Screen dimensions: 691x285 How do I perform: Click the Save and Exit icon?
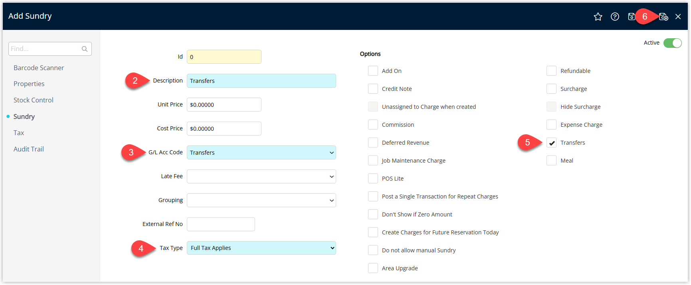(x=663, y=17)
